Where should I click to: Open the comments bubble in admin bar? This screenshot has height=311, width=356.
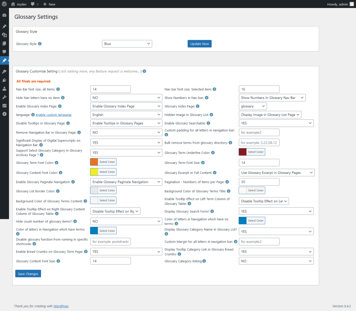coord(33,4)
